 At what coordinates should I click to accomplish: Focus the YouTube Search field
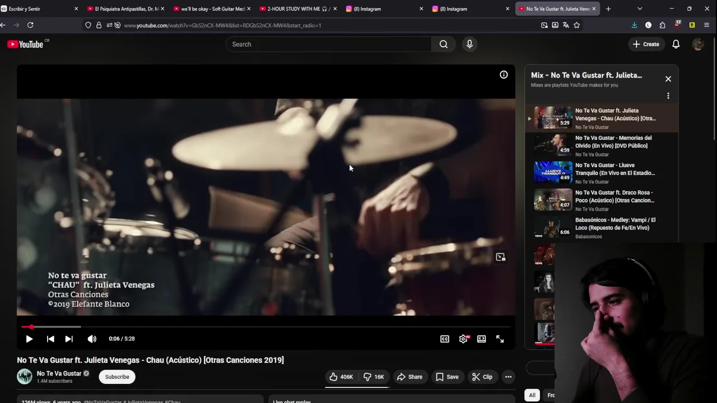[329, 44]
